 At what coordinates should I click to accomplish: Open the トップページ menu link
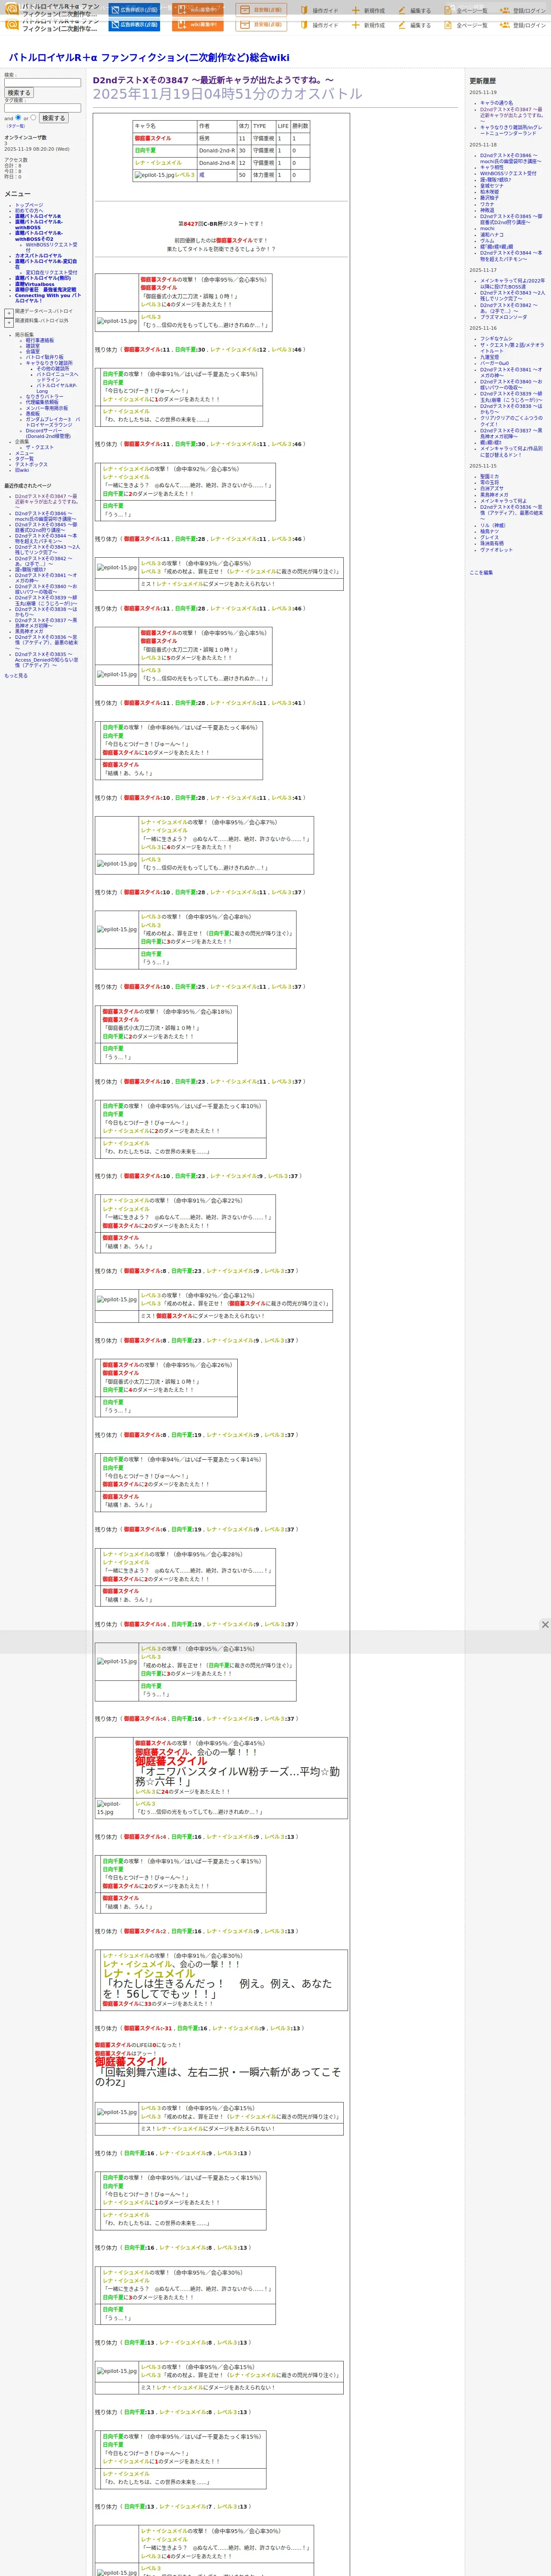[29, 205]
